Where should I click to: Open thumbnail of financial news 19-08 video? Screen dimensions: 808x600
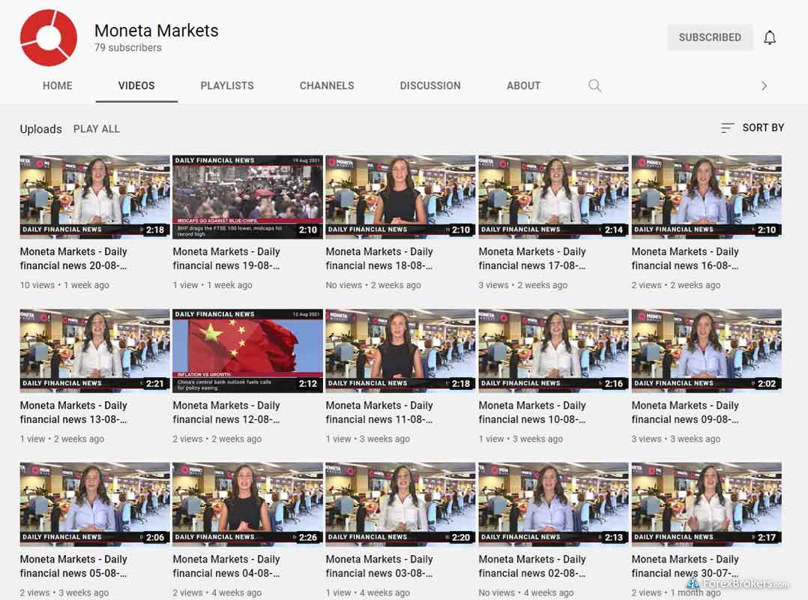click(248, 197)
